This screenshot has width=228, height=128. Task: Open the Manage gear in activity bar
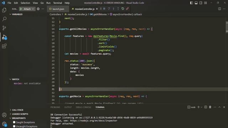pyautogui.click(x=4, y=124)
